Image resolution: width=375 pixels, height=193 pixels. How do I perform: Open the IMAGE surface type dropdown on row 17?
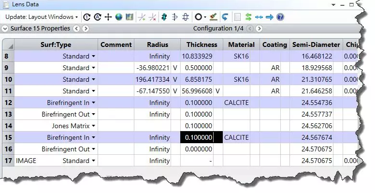pyautogui.click(x=94, y=161)
